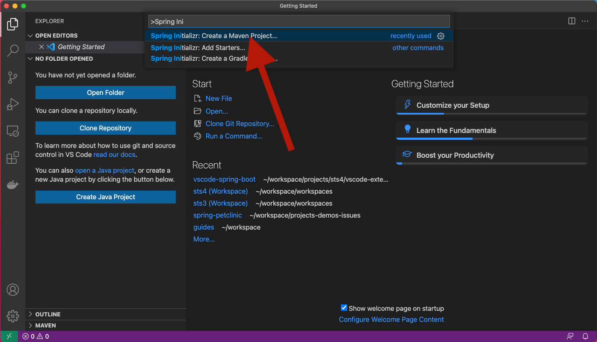Viewport: 597px width, 342px height.
Task: Open Customize your Setup walkthrough
Action: click(492, 105)
